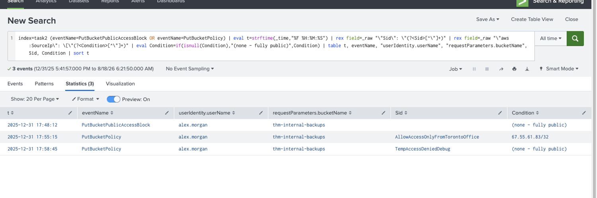597x198 pixels.
Task: Open Alerts in top navigation
Action: point(138,2)
